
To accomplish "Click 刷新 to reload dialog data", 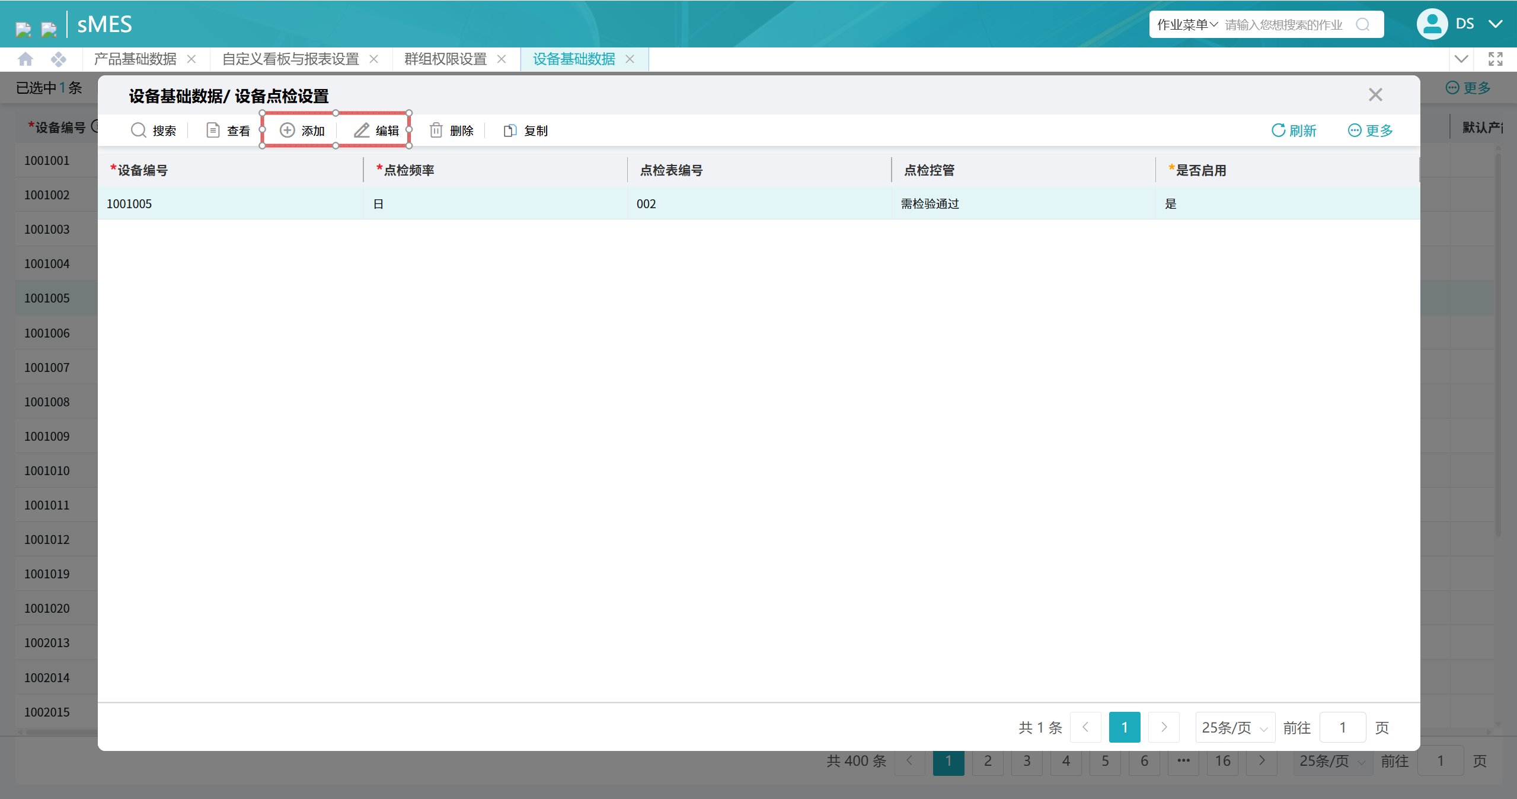I will [x=1294, y=130].
